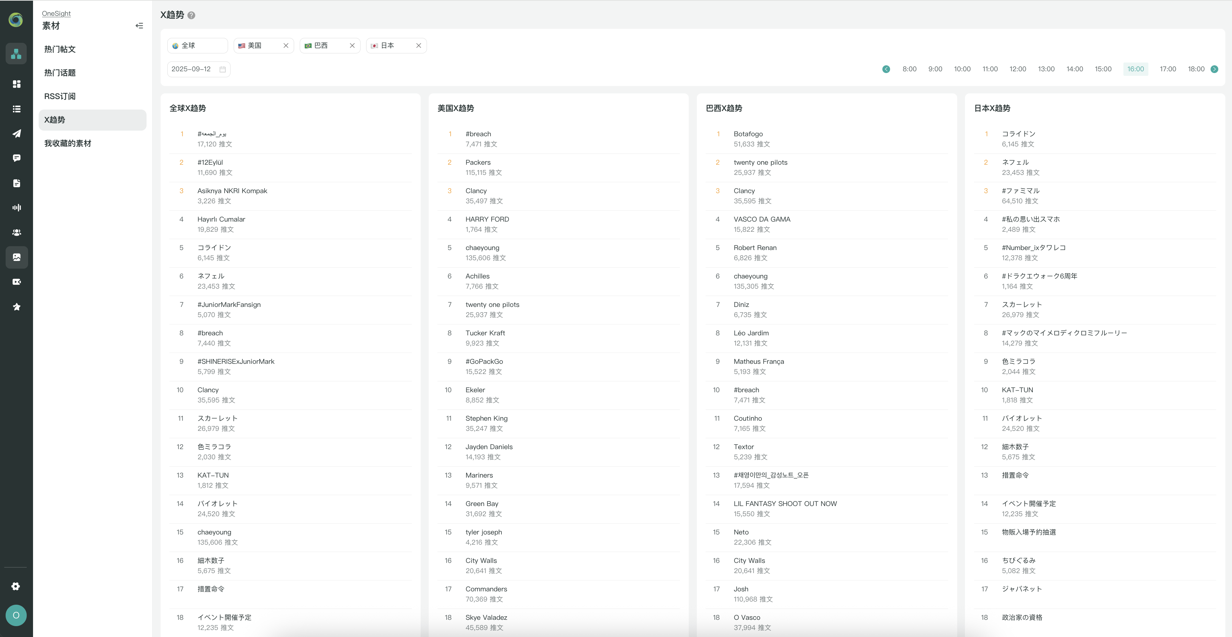Select the 17:00 time slot
The width and height of the screenshot is (1232, 637).
[x=1167, y=69]
